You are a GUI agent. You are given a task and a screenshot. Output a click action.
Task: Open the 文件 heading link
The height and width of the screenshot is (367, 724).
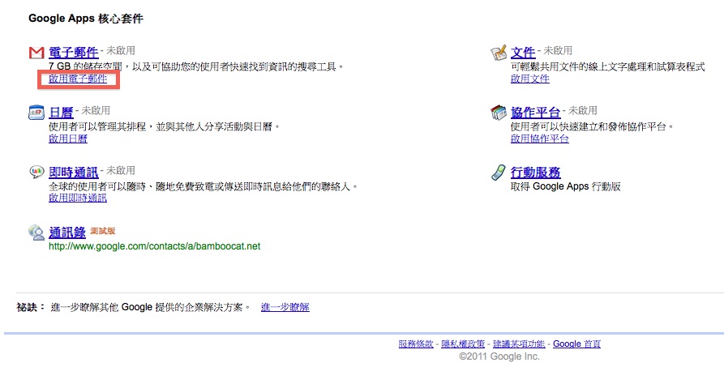(523, 53)
